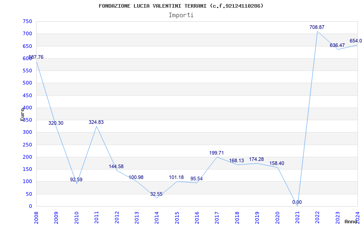Click the year 2023 axis label
This screenshot has width=362, height=226.
pos(338,218)
